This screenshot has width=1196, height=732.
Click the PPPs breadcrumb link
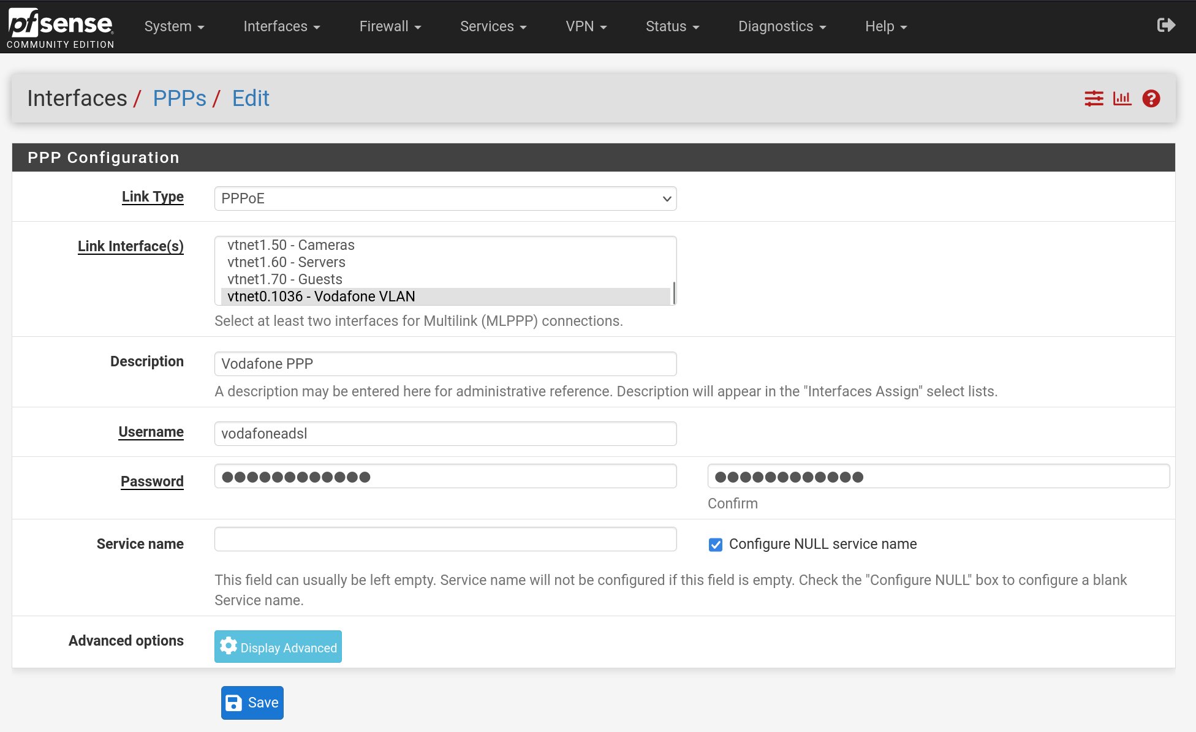(x=180, y=98)
